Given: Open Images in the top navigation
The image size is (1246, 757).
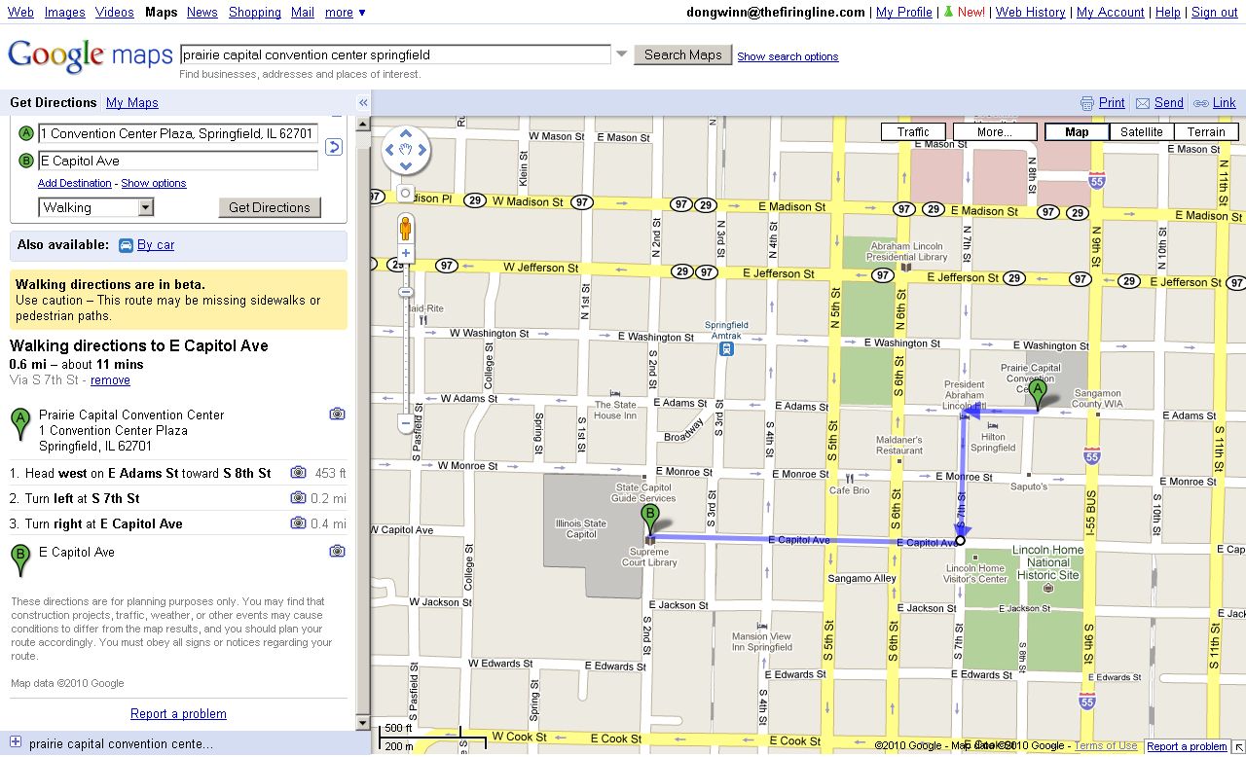Looking at the screenshot, I should (64, 13).
